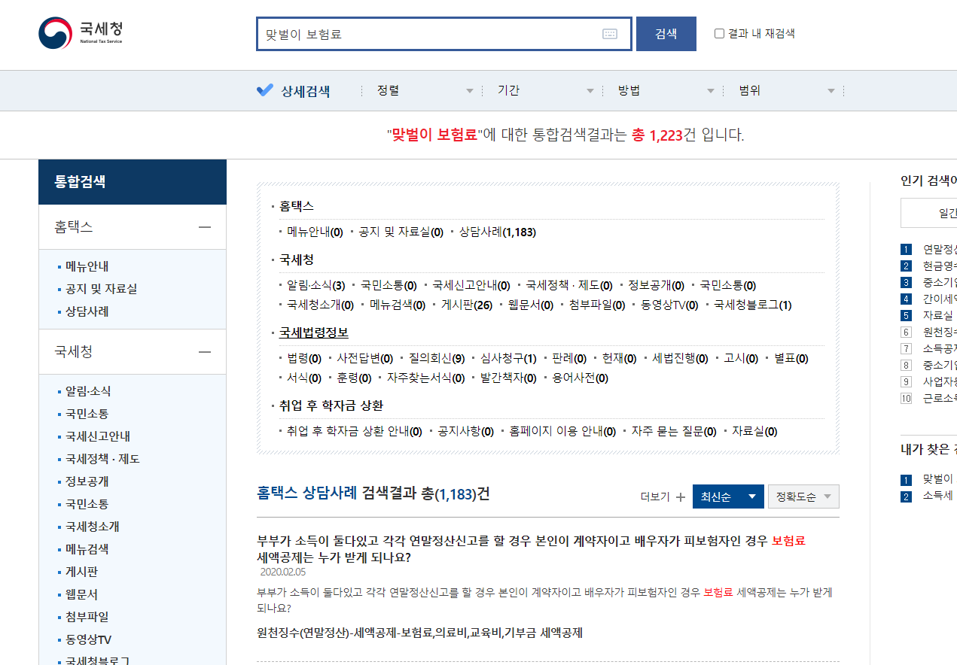Click the plus icon beside 더보기
Image resolution: width=957 pixels, height=665 pixels.
pyautogui.click(x=681, y=497)
